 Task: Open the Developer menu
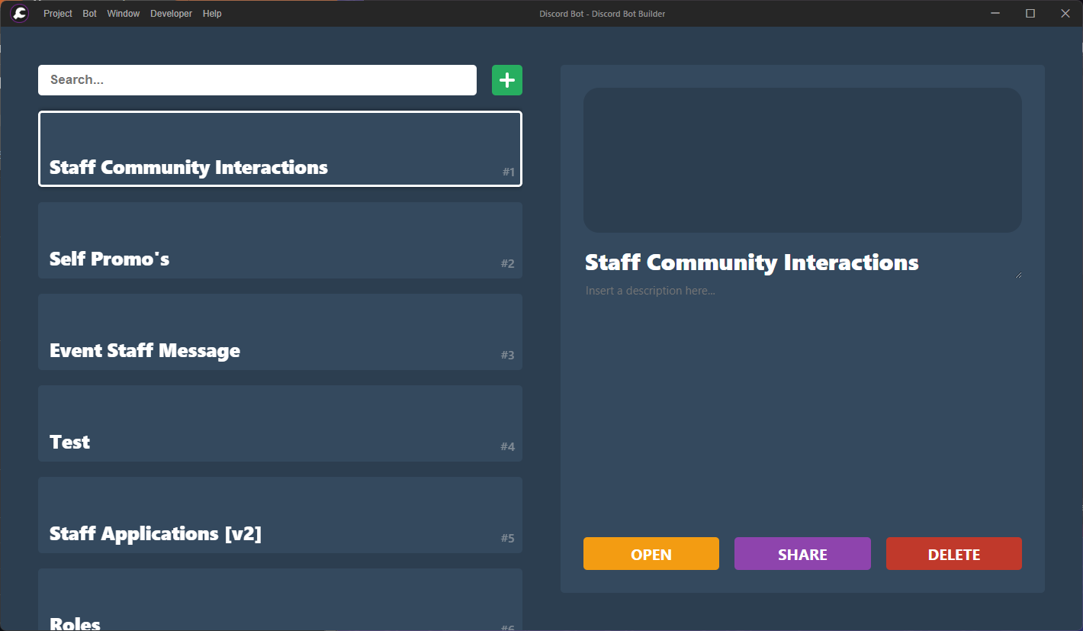[x=171, y=14]
